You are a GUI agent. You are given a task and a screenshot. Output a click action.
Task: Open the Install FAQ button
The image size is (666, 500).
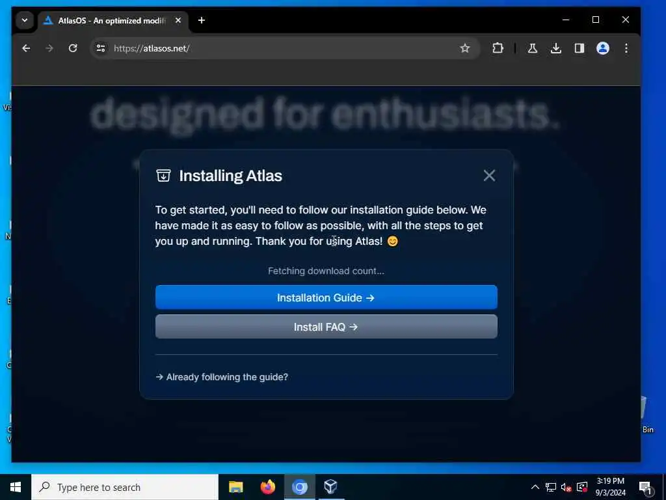click(x=326, y=327)
